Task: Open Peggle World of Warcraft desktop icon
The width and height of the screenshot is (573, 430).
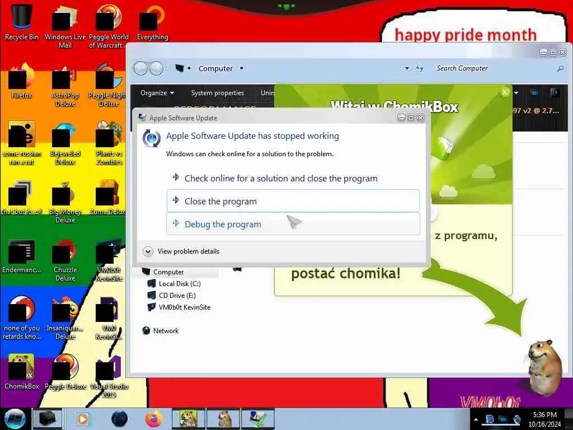Action: click(108, 26)
